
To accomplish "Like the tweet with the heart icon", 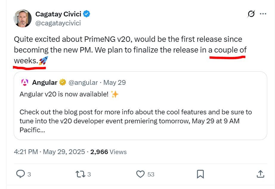I will [140, 174].
